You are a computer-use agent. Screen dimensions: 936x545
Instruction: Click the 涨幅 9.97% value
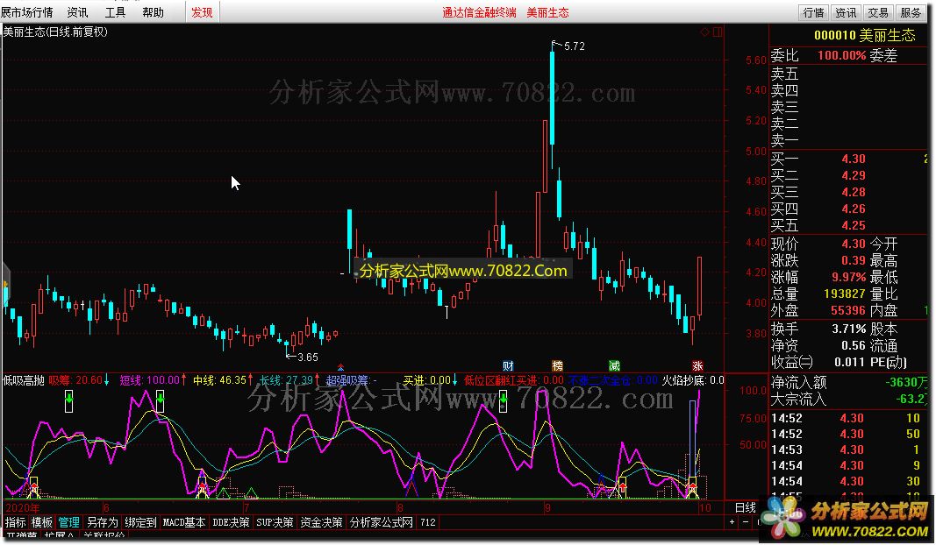tap(848, 277)
